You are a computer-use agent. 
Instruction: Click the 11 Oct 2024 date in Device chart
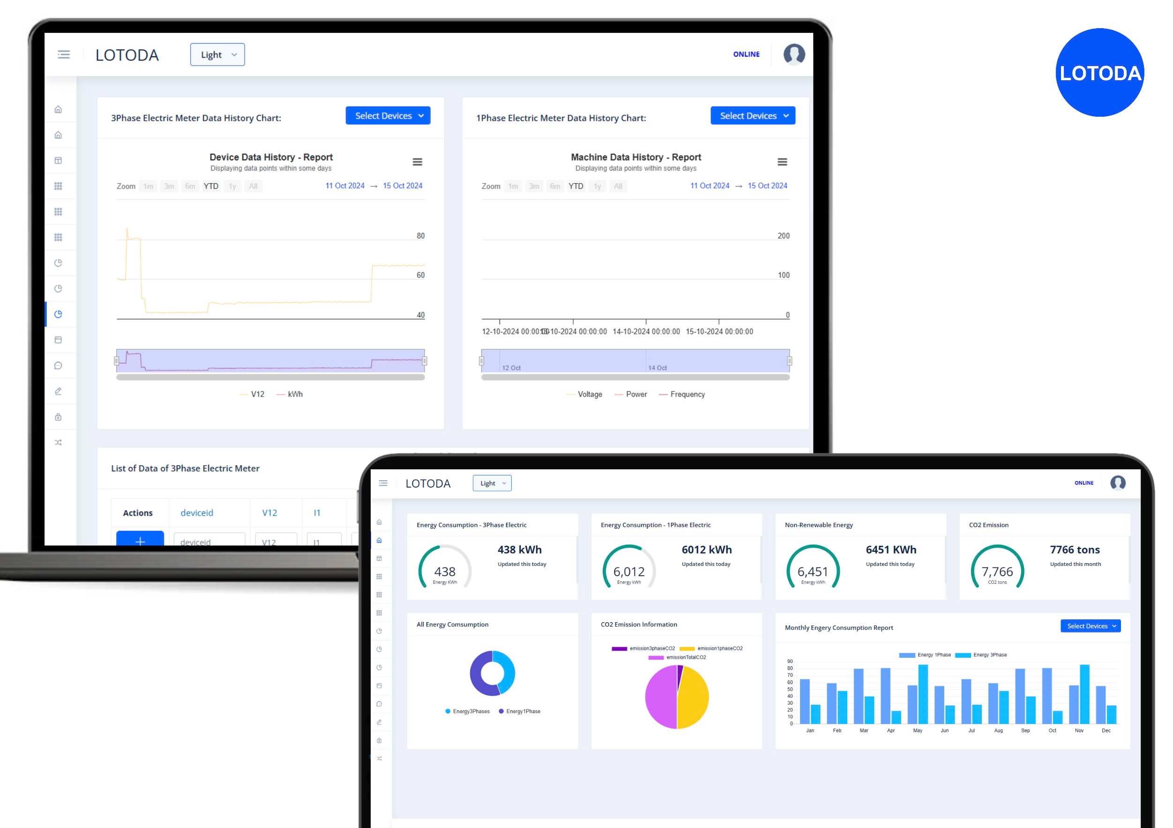tap(345, 186)
